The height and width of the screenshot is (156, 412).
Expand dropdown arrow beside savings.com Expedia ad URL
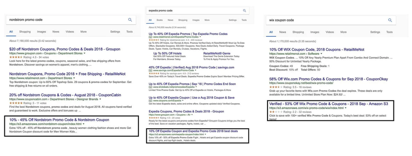pos(195,70)
